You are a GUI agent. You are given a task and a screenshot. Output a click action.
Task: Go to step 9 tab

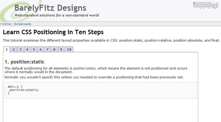tap(61, 49)
